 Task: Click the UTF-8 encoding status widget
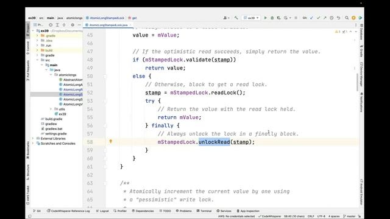tap(321, 217)
